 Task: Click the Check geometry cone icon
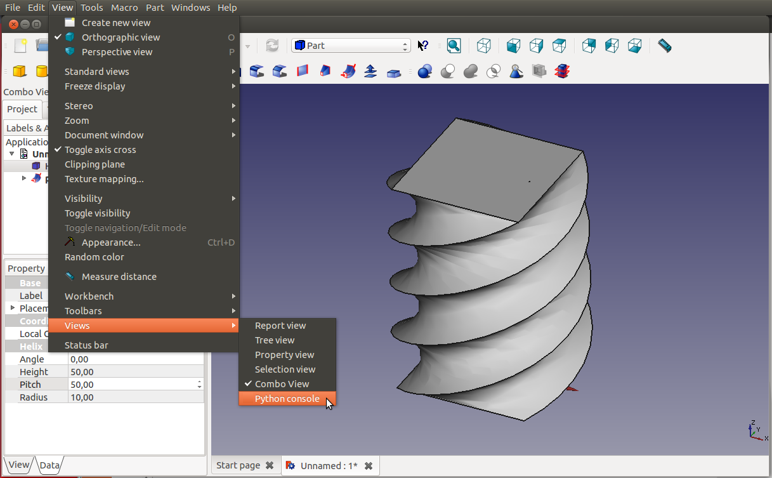coord(516,71)
